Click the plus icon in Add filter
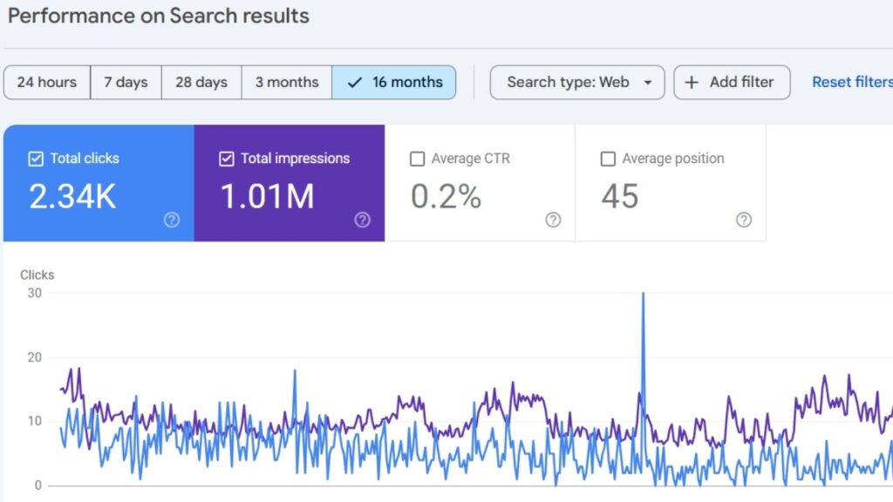 692,83
